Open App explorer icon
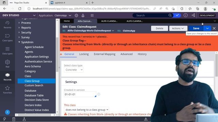The width and height of the screenshot is (218, 122). tap(7, 64)
